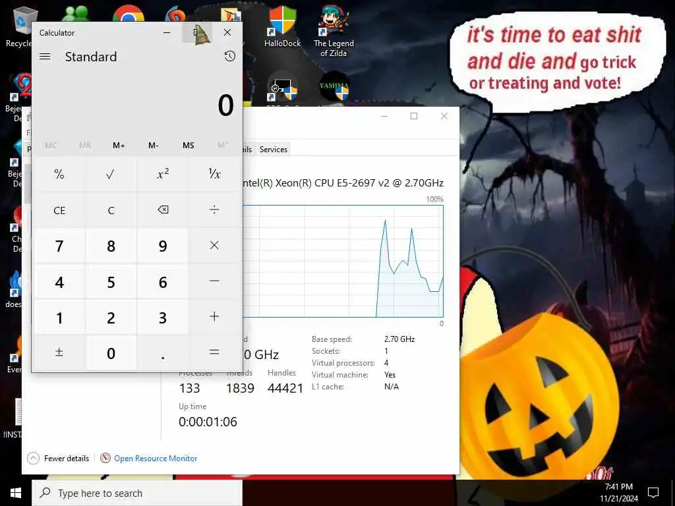Open the YASHMA desktop shortcut

(x=334, y=89)
